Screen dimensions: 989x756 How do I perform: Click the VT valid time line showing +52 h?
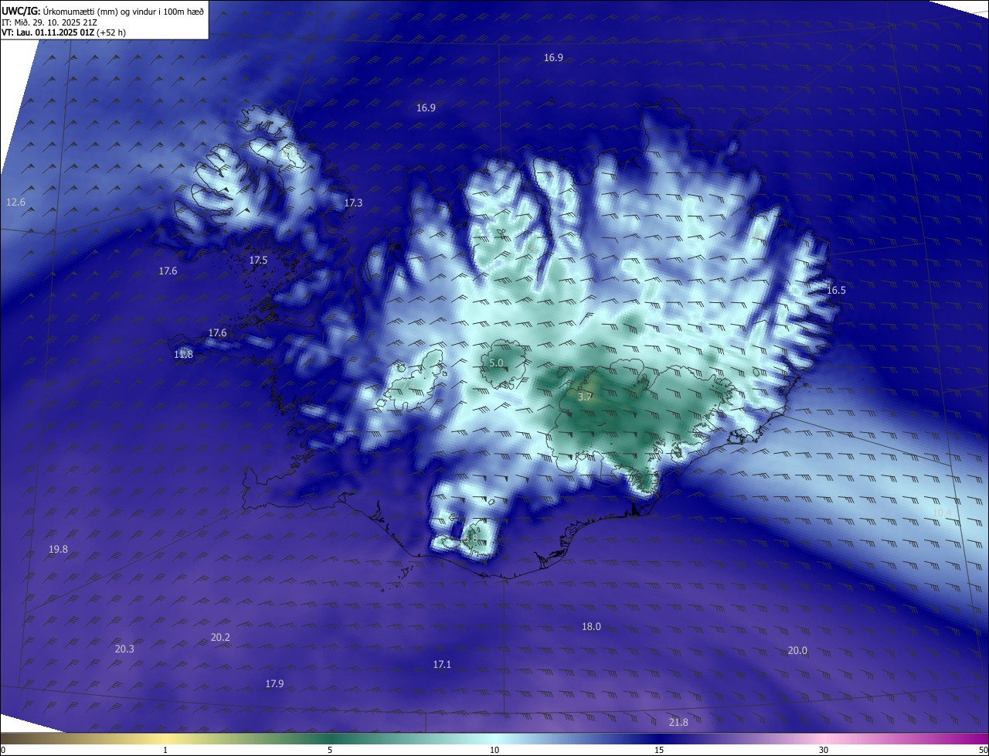coord(64,32)
